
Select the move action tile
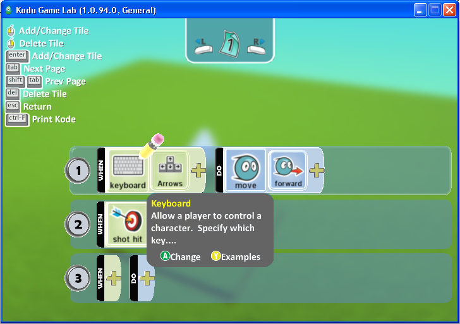point(246,171)
